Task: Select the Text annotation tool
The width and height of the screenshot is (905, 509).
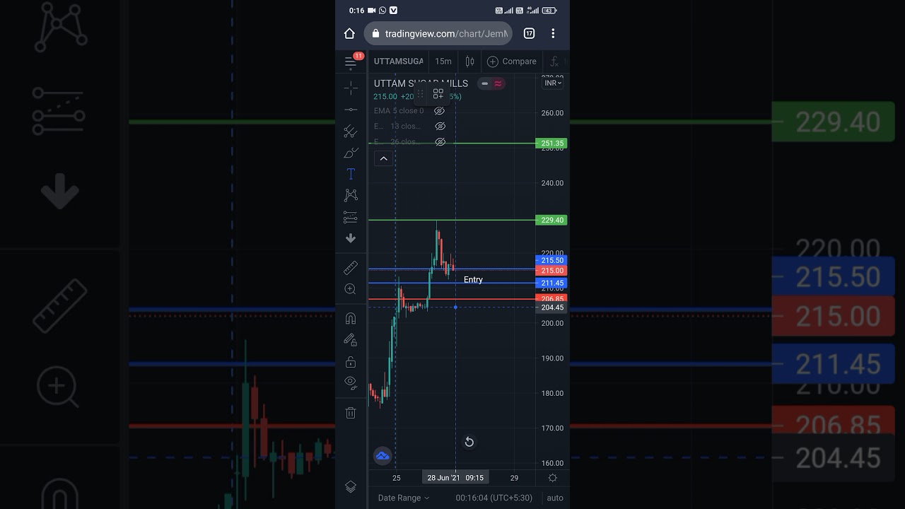Action: pyautogui.click(x=351, y=174)
